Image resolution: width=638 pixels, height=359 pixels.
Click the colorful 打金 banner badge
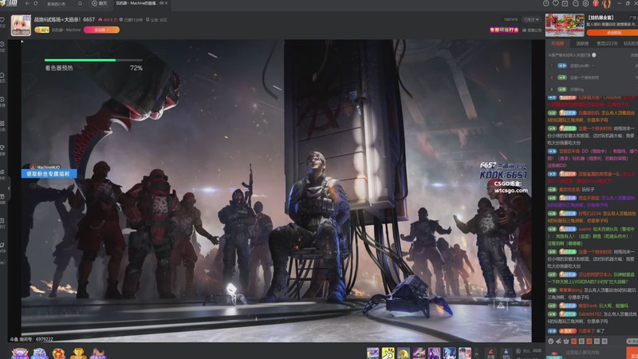(504, 30)
